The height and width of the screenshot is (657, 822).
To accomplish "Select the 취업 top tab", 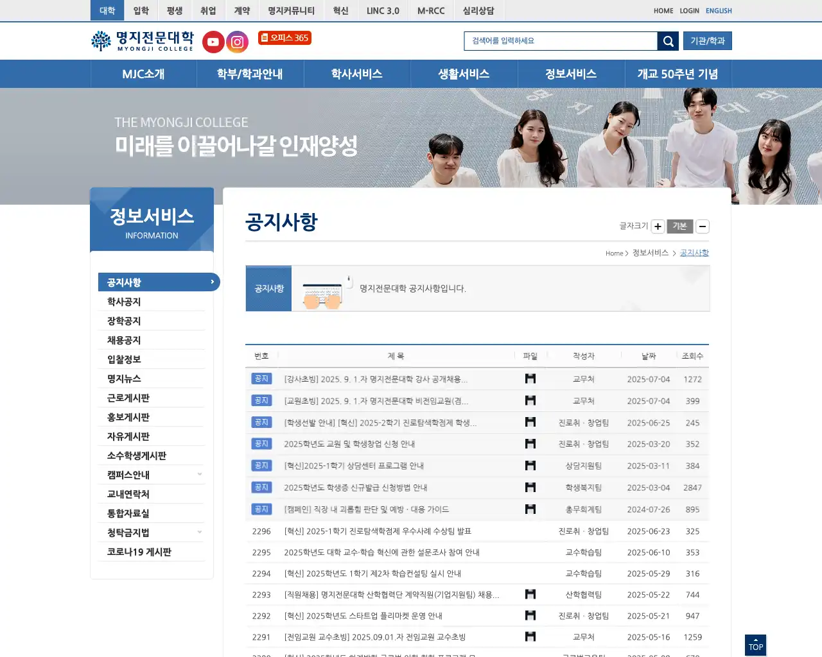I will [208, 10].
